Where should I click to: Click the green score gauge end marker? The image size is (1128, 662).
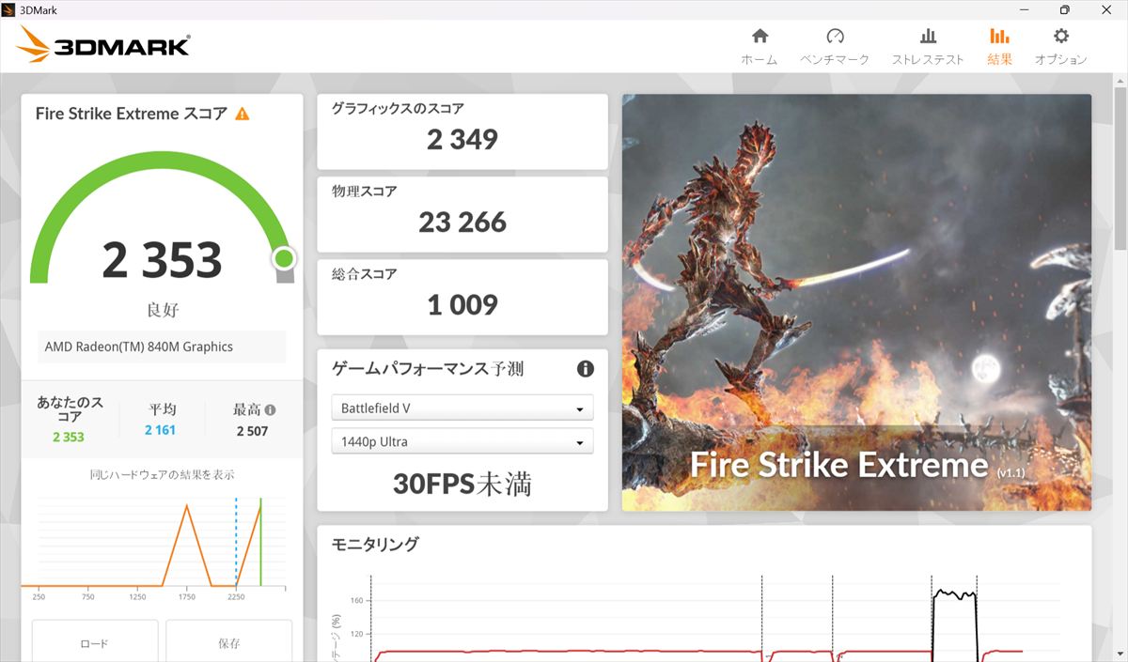point(284,258)
